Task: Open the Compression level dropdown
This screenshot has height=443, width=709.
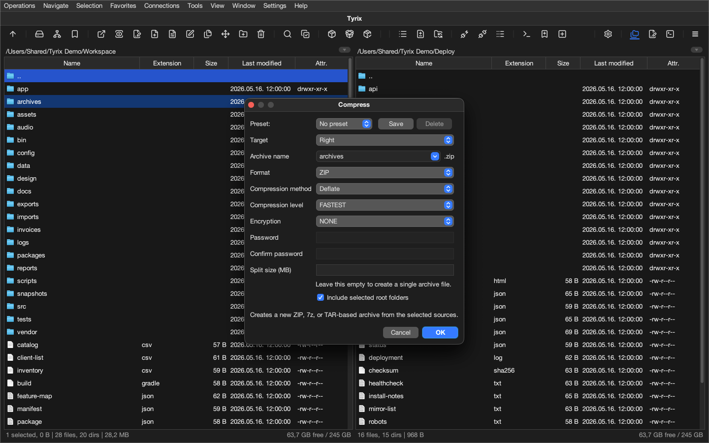Action: 385,205
